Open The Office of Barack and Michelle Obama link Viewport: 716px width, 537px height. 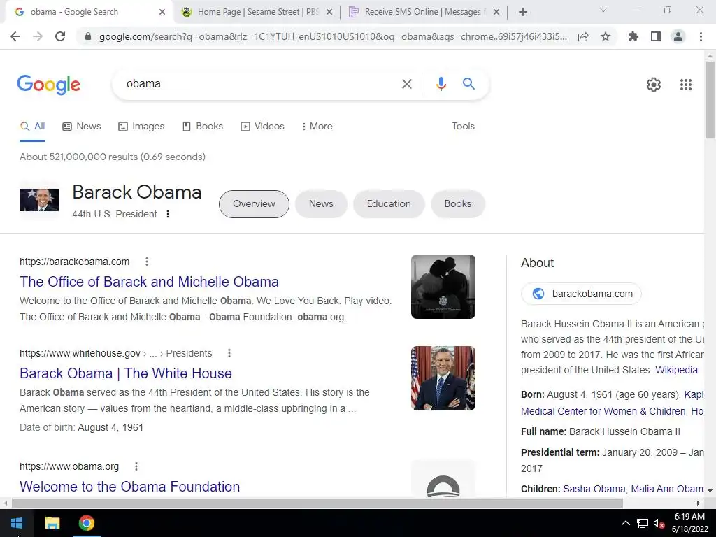(x=149, y=282)
